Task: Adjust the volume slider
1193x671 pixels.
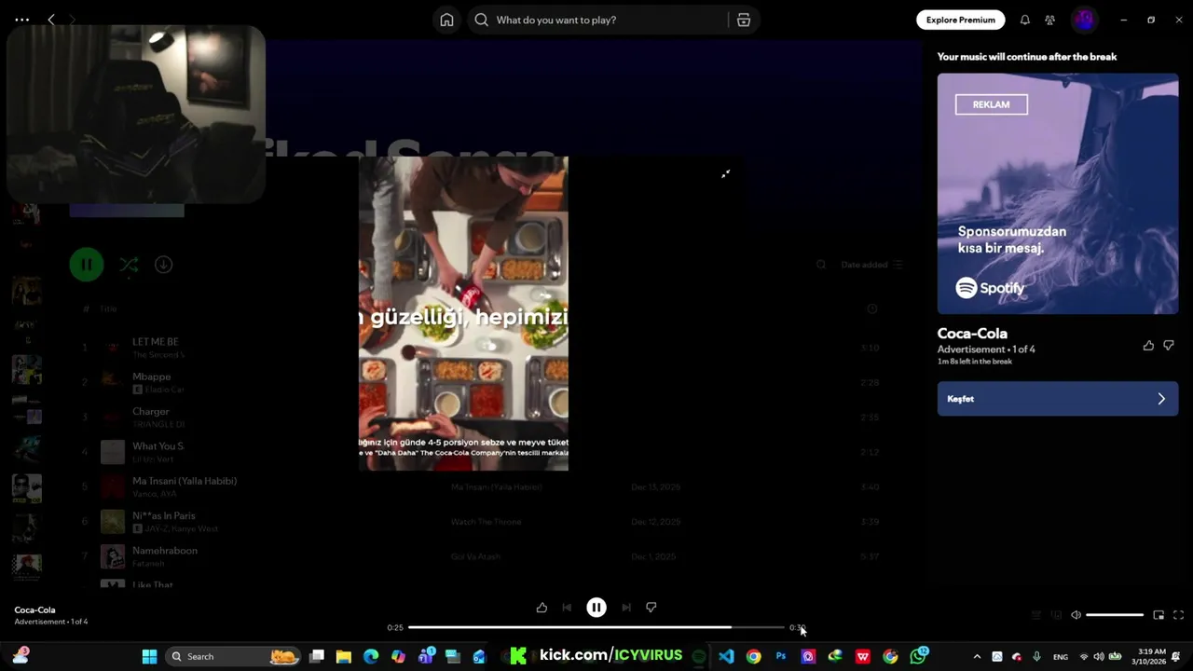Action: (1115, 615)
